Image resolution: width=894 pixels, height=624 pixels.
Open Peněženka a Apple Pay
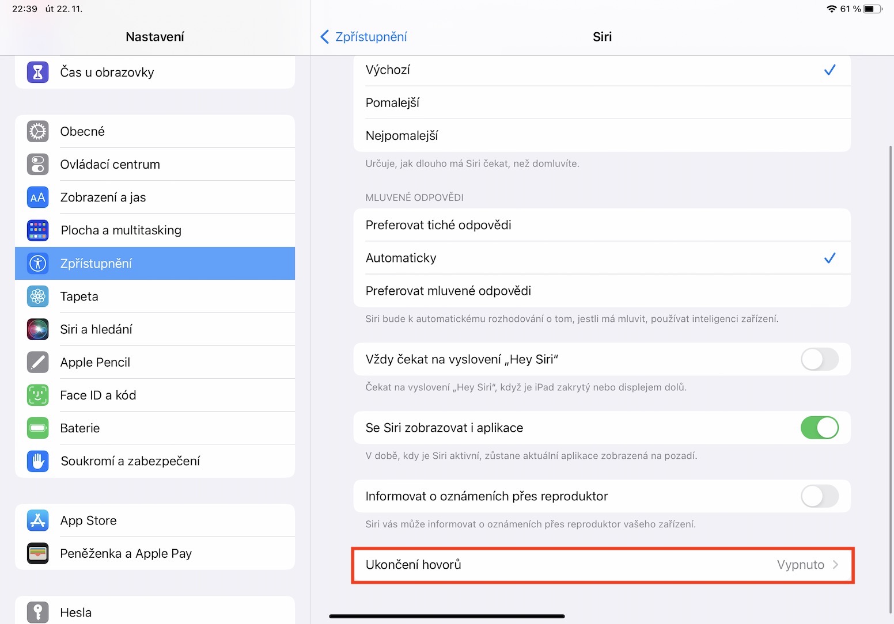(x=154, y=553)
